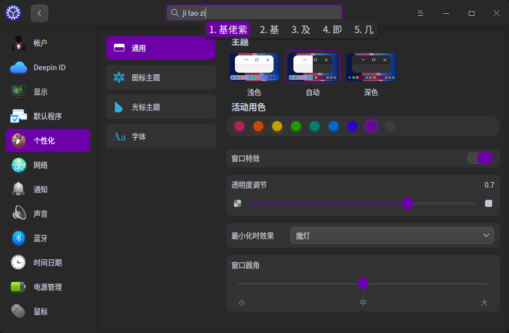Screen dimensions: 509x333
Task: Click the 声音 speaker icon
Action: (x=19, y=214)
